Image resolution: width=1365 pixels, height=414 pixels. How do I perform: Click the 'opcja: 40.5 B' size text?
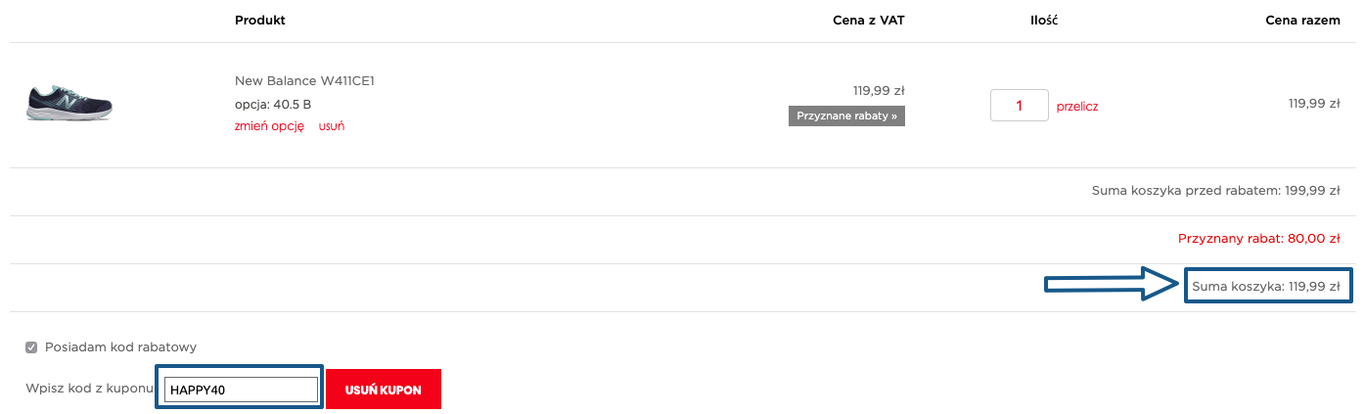(x=273, y=104)
